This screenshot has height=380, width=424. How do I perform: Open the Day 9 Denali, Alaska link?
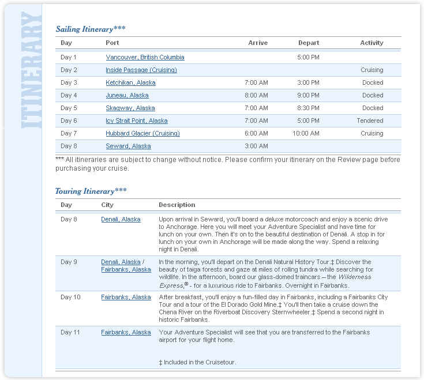(x=121, y=262)
